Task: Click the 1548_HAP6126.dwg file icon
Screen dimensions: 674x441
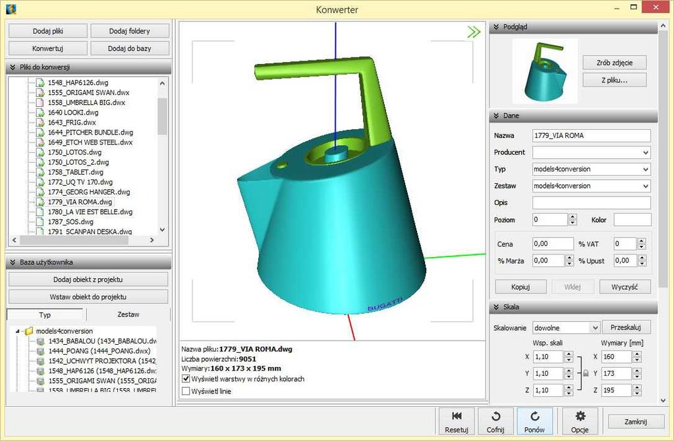Action: (40, 82)
